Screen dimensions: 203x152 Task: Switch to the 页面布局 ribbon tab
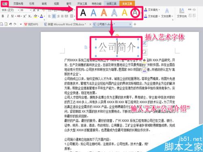pos(18,4)
